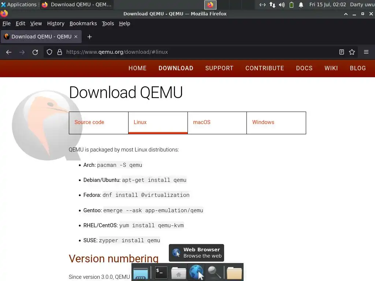
Task: Open the tracking protection shield icon
Action: point(49,52)
